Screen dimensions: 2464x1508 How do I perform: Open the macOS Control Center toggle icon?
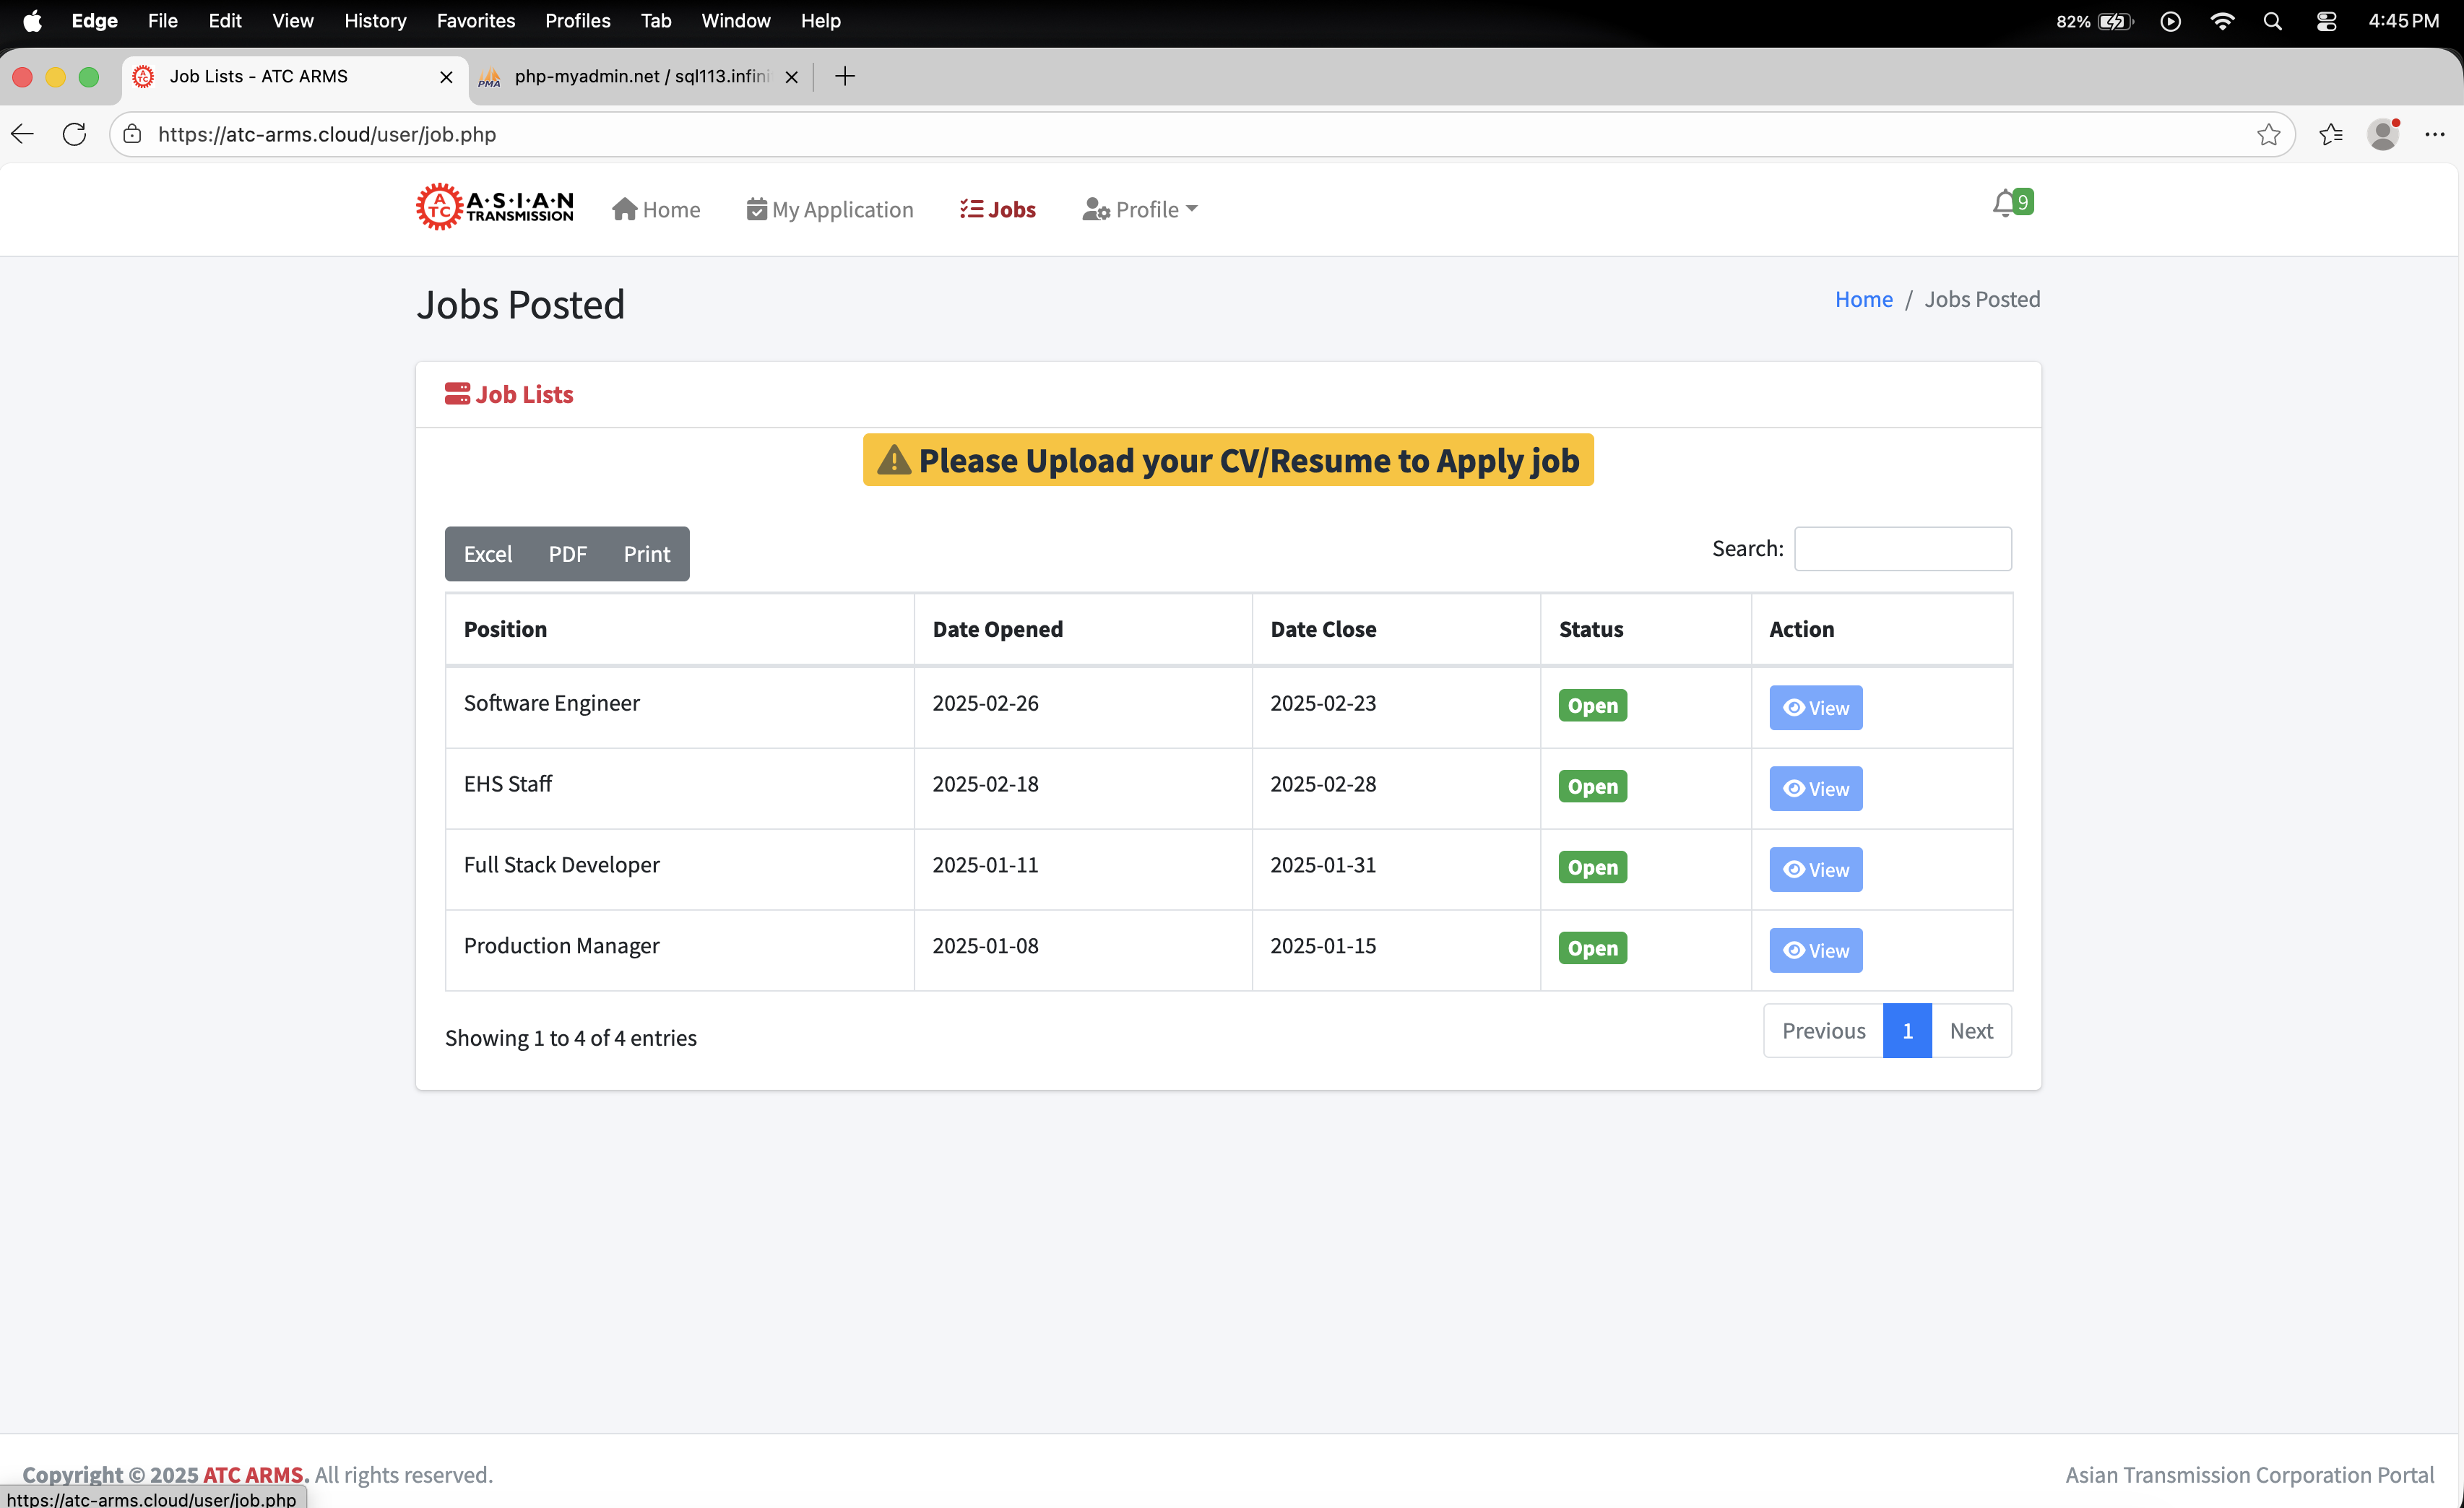pos(2326,21)
